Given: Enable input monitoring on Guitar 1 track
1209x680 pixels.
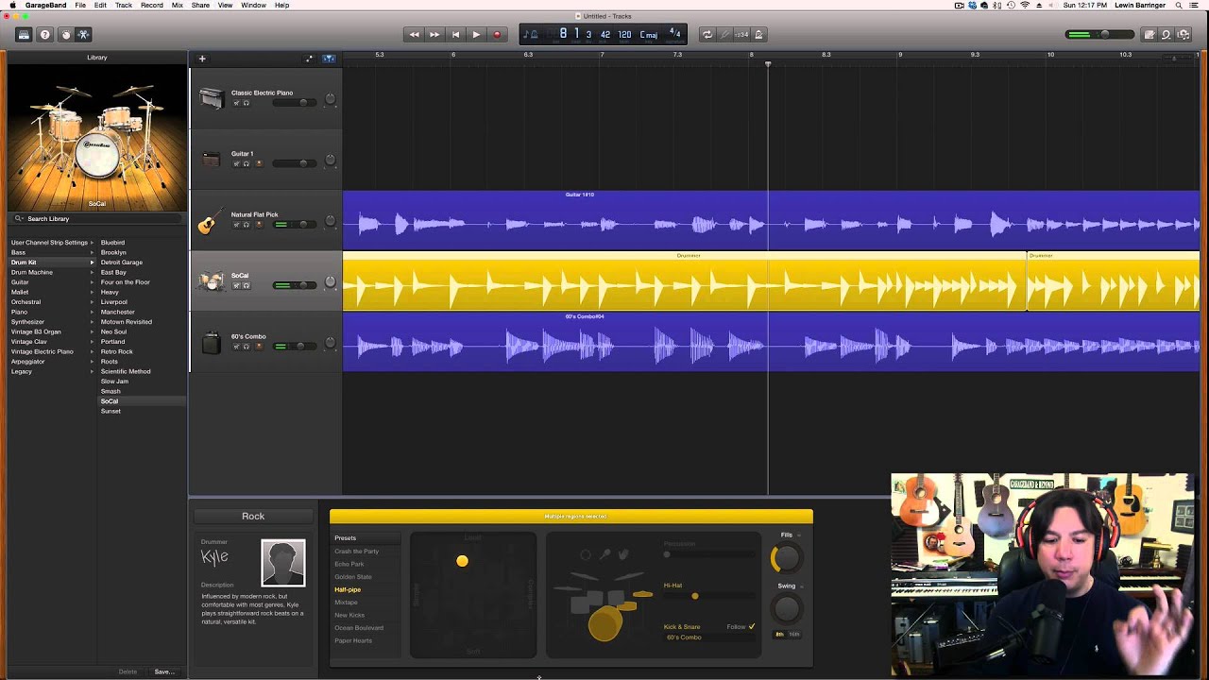Looking at the screenshot, I should (259, 163).
